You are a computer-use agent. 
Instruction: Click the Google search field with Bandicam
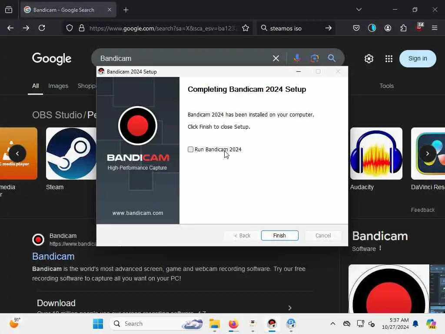pos(182,59)
